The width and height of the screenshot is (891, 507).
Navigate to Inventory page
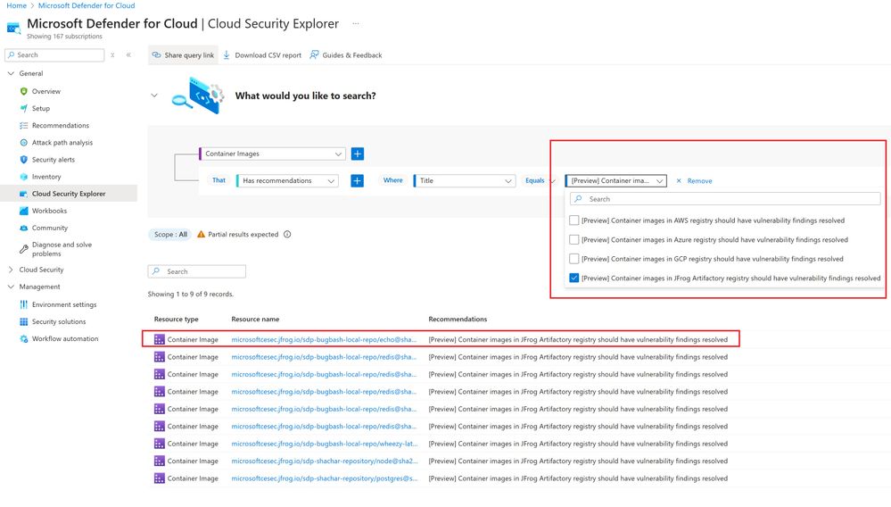(46, 177)
